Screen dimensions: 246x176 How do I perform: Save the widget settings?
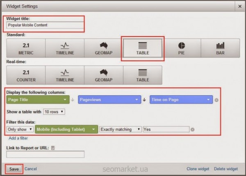click(x=14, y=169)
